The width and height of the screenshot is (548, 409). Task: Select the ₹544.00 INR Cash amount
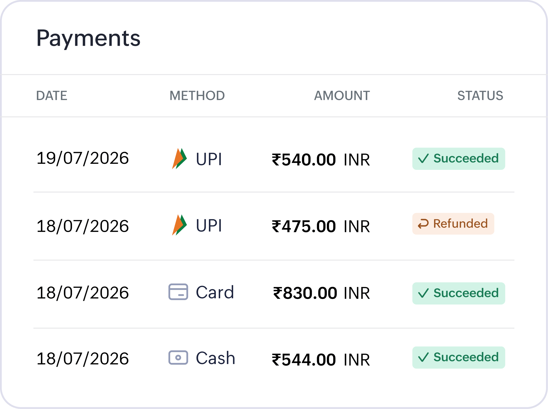321,360
